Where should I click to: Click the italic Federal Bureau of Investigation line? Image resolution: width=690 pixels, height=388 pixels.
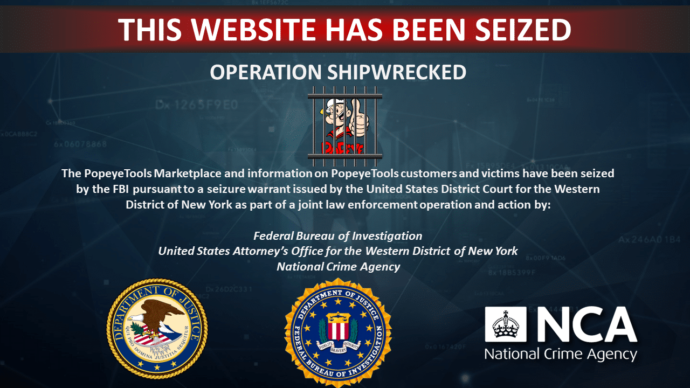pos(338,236)
